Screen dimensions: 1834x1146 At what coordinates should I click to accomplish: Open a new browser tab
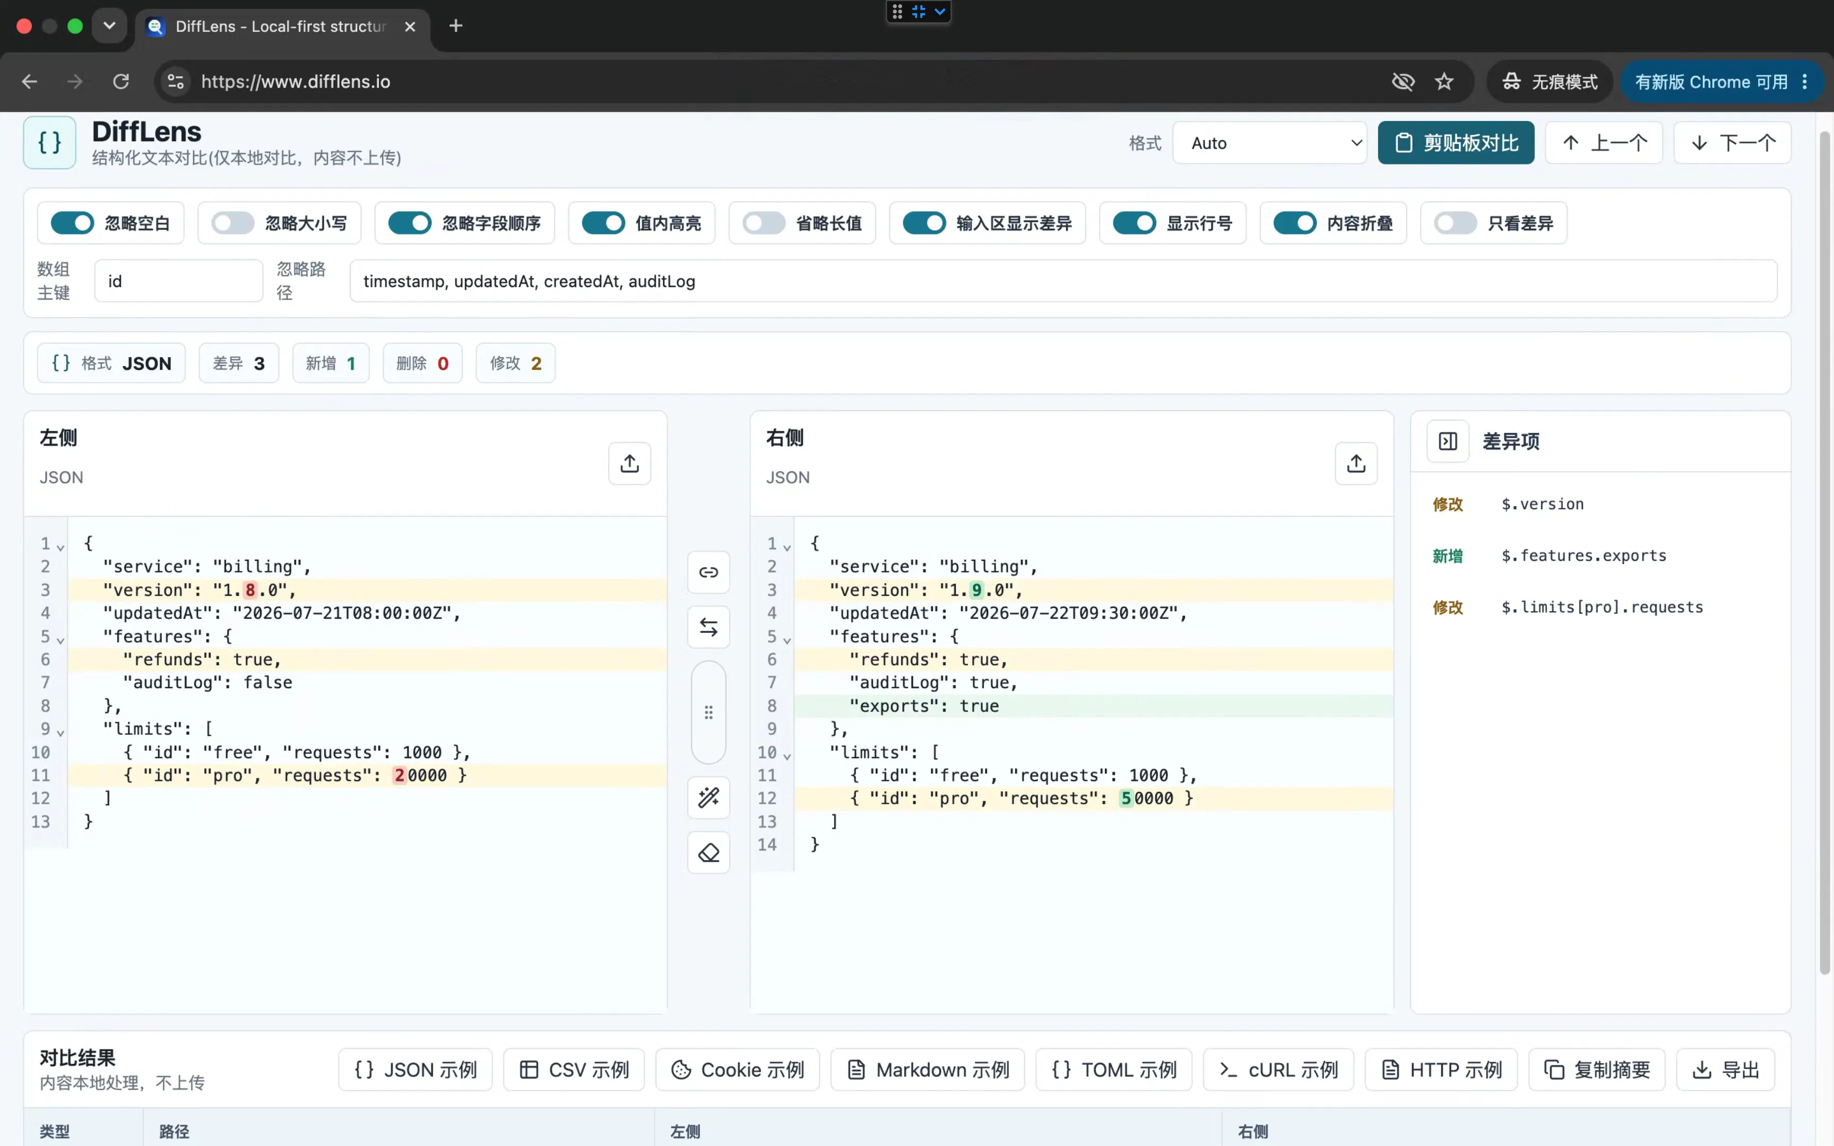455,26
